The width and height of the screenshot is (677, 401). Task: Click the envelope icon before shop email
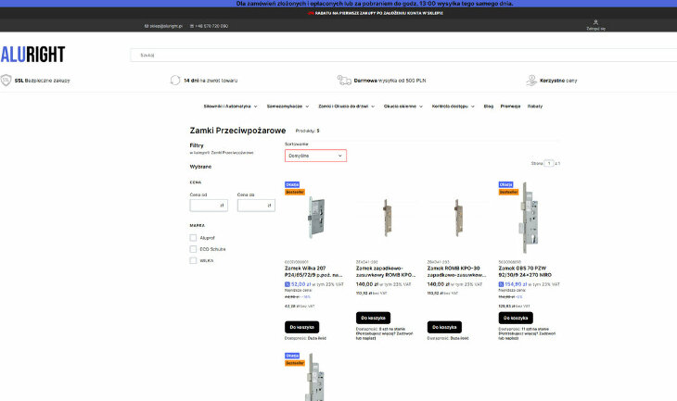pyautogui.click(x=147, y=26)
